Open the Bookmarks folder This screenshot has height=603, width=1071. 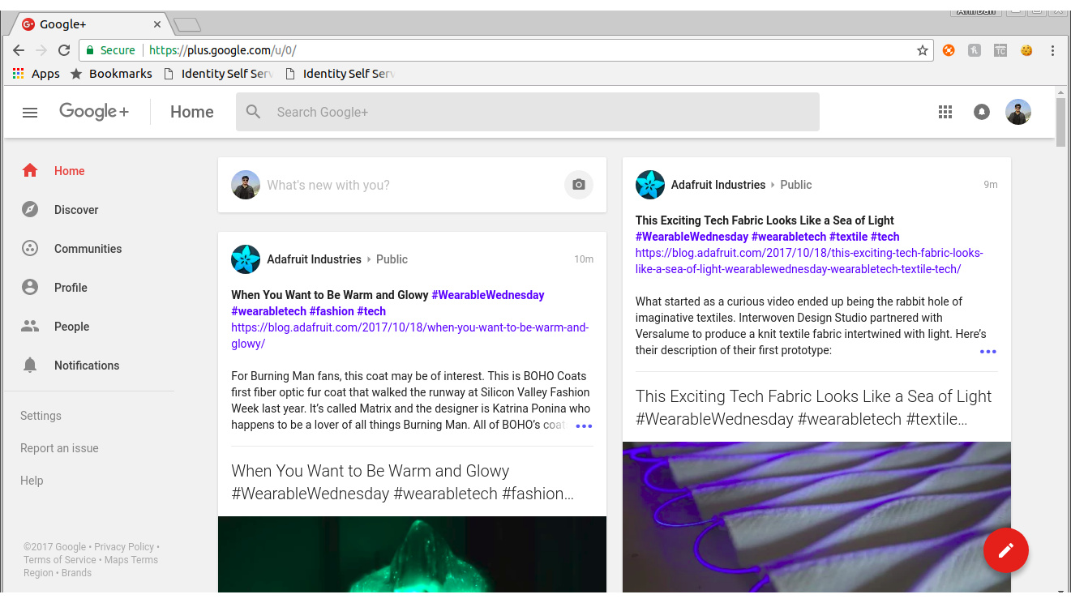111,74
